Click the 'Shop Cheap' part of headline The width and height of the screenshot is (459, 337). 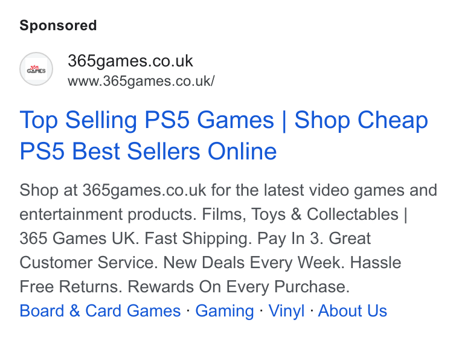361,120
